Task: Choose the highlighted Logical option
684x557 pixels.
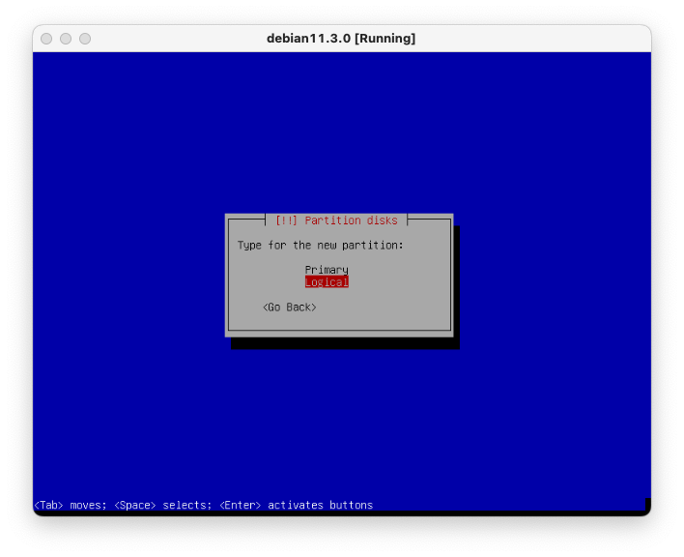Action: click(326, 282)
